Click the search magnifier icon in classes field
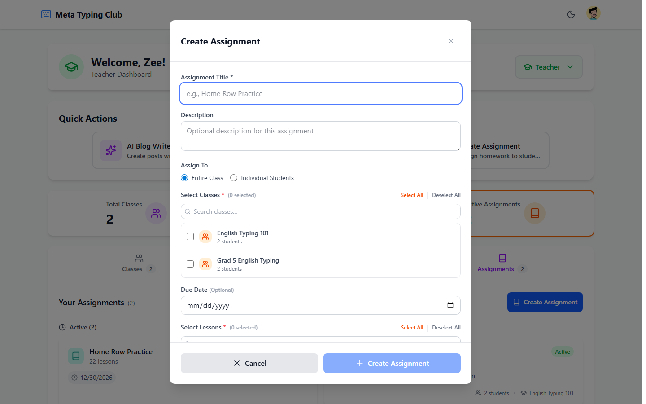646x404 pixels. (x=188, y=211)
